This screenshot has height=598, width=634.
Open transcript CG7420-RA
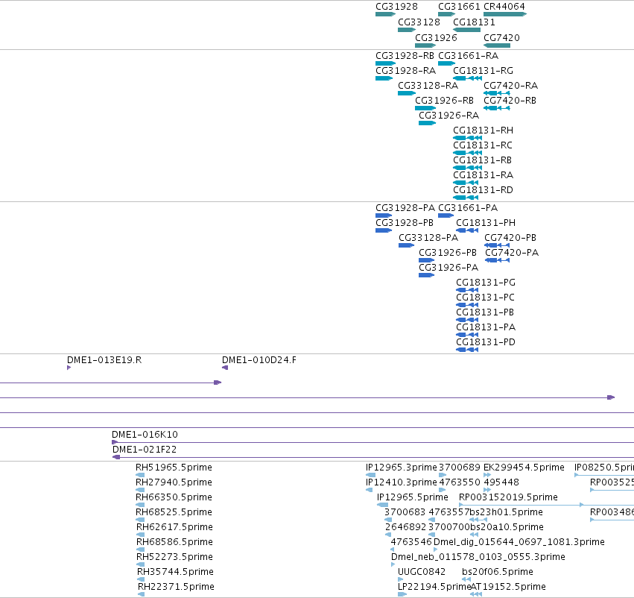click(x=497, y=93)
